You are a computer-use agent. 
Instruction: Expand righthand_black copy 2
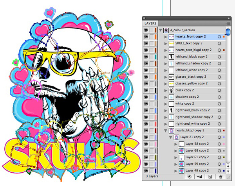click(x=166, y=111)
